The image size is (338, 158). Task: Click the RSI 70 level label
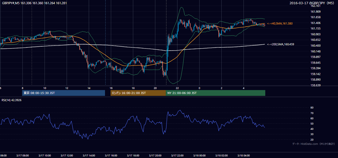(x=312, y=113)
